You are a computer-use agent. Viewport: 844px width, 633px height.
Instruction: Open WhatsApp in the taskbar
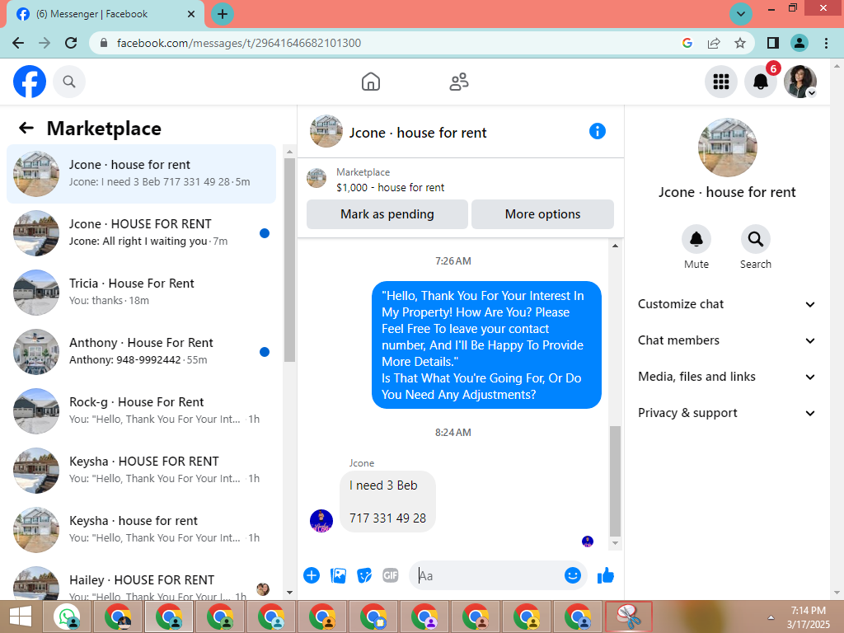click(x=68, y=617)
